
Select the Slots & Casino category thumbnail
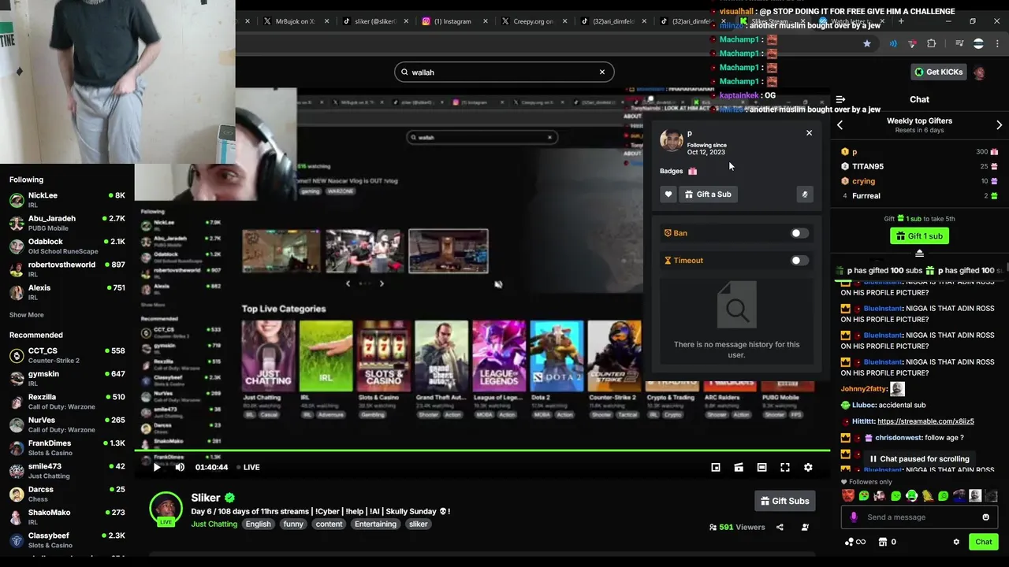(384, 356)
